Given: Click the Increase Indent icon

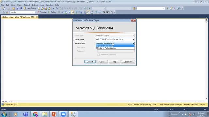Looking at the screenshot, I should click(x=107, y=12).
